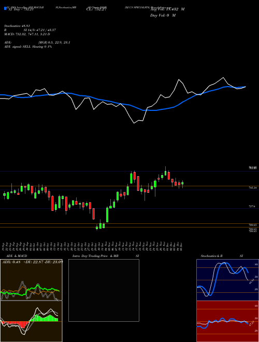Open the RSI chart with red background

click(227, 321)
